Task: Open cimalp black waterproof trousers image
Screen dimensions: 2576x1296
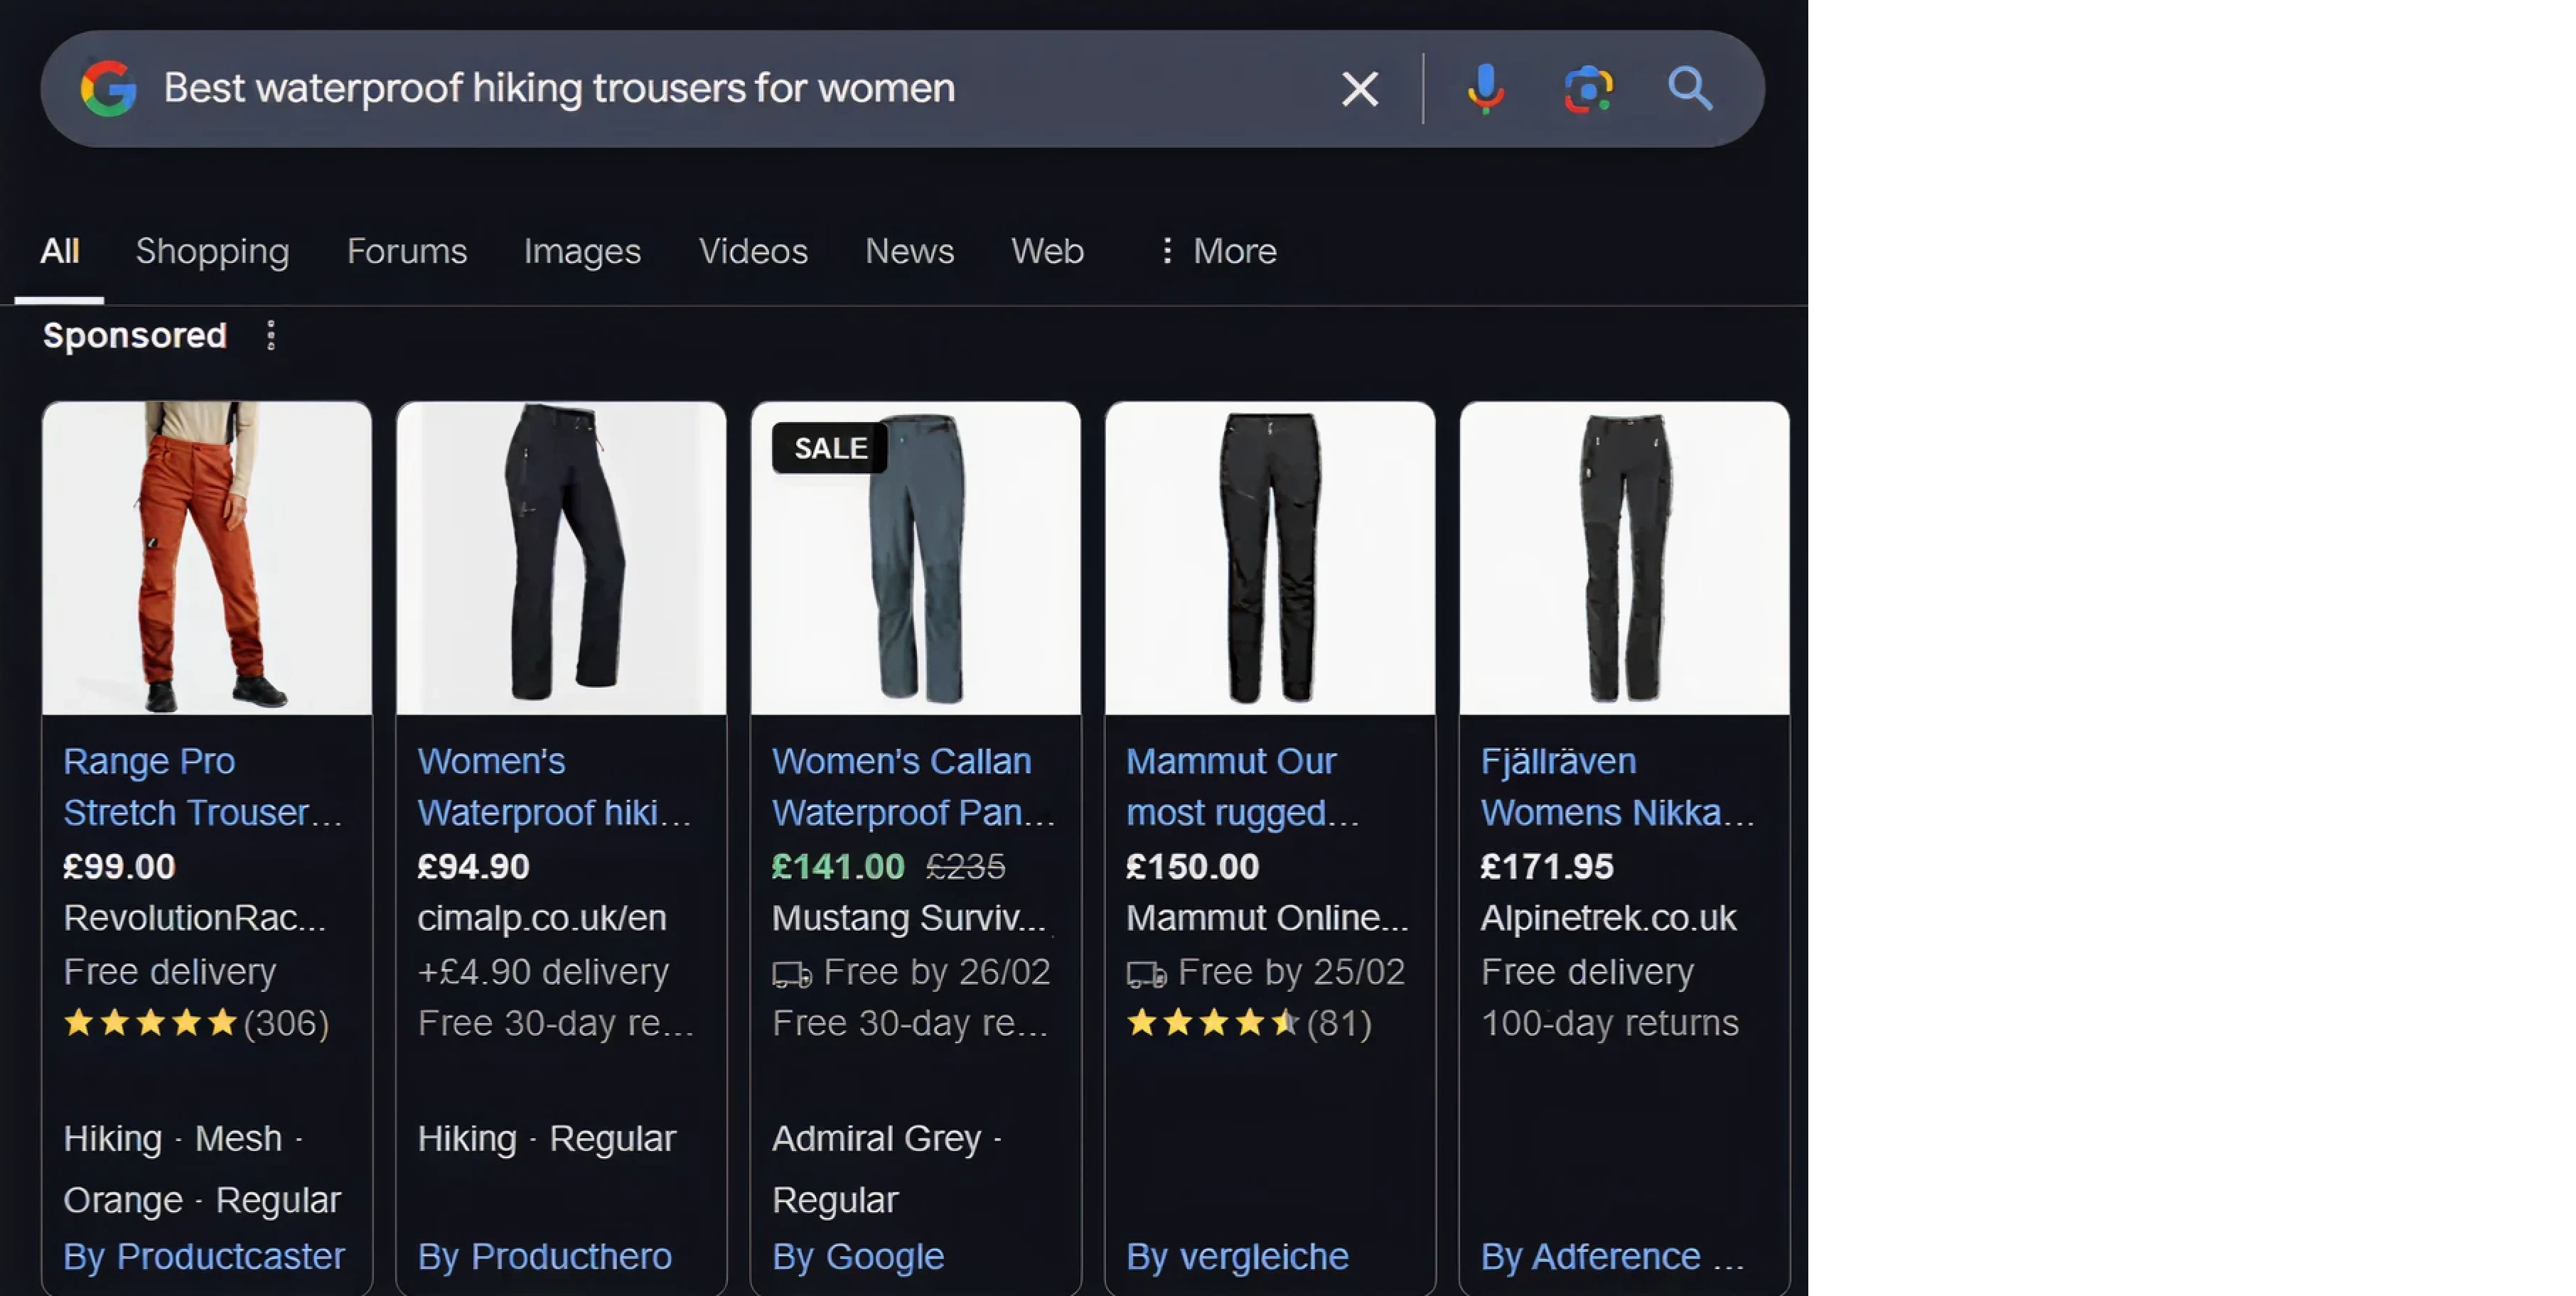Action: (x=561, y=558)
